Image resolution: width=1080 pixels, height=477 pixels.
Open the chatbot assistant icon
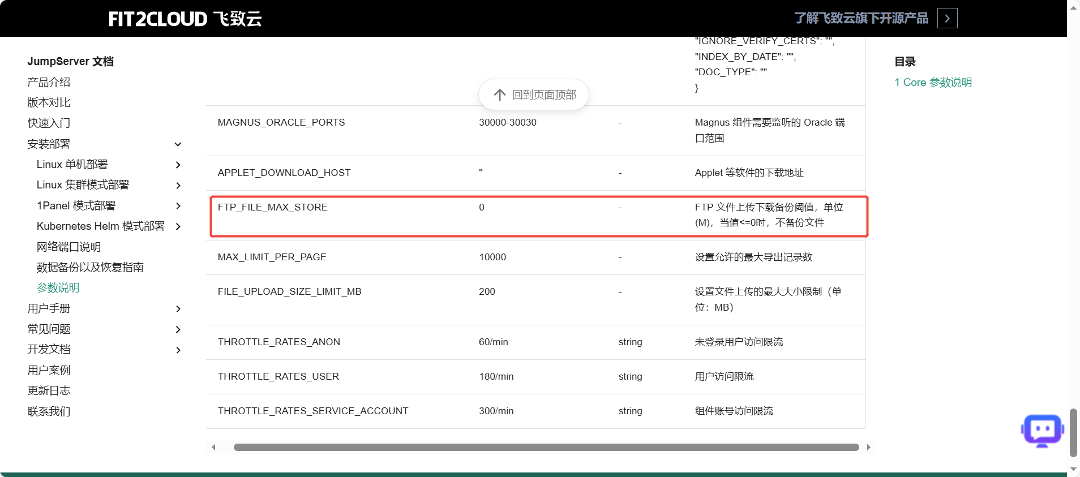pyautogui.click(x=1042, y=431)
